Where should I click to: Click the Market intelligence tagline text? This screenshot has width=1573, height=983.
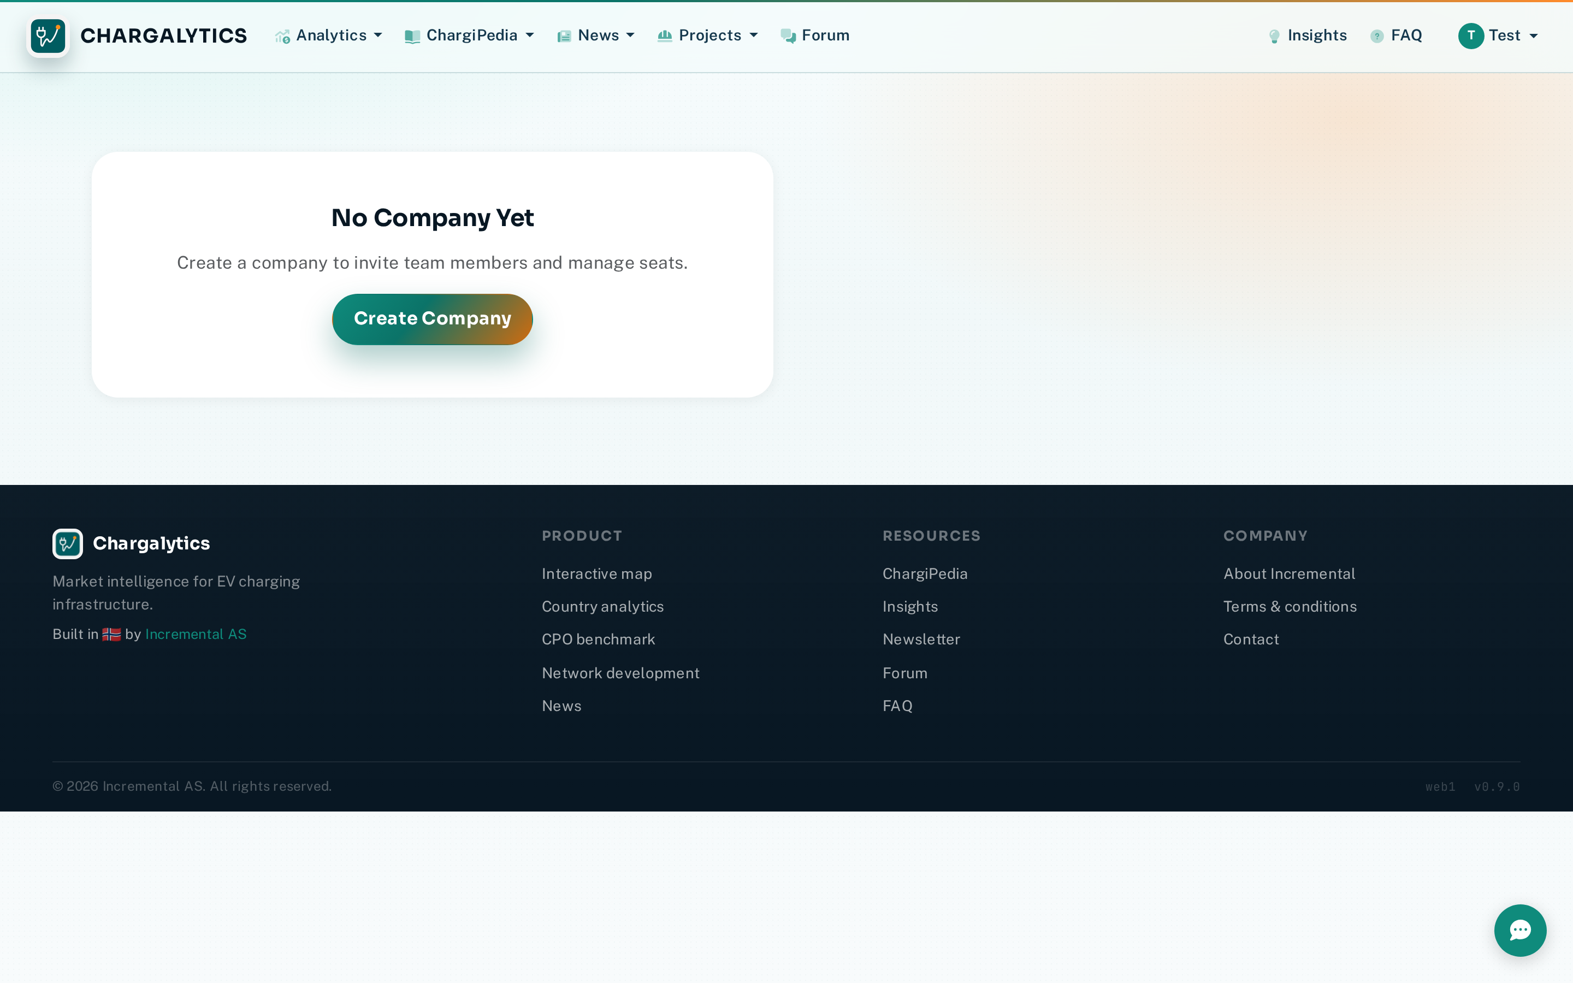pos(176,593)
